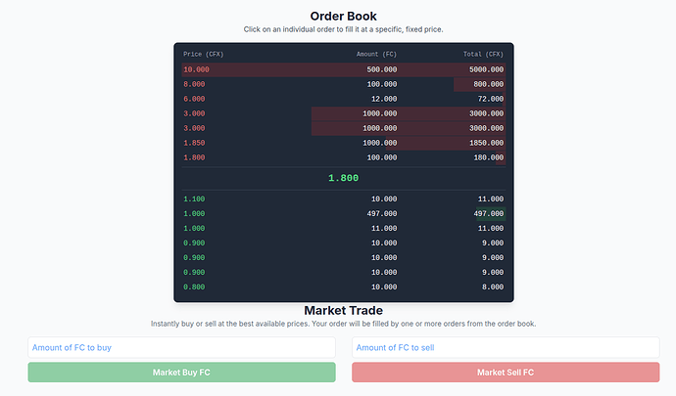The image size is (676, 396).
Task: Click the 1.000 buy order for 11.000 FC
Action: (x=343, y=228)
